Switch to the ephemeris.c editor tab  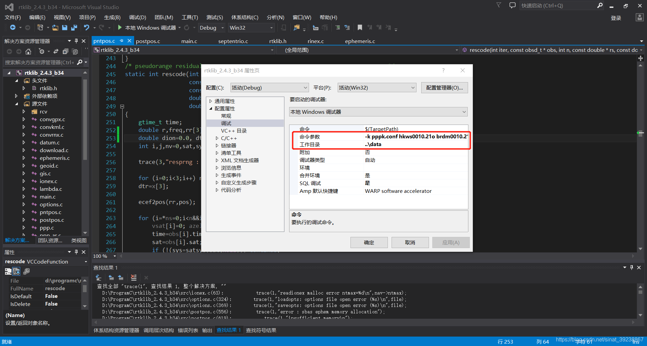click(x=360, y=41)
